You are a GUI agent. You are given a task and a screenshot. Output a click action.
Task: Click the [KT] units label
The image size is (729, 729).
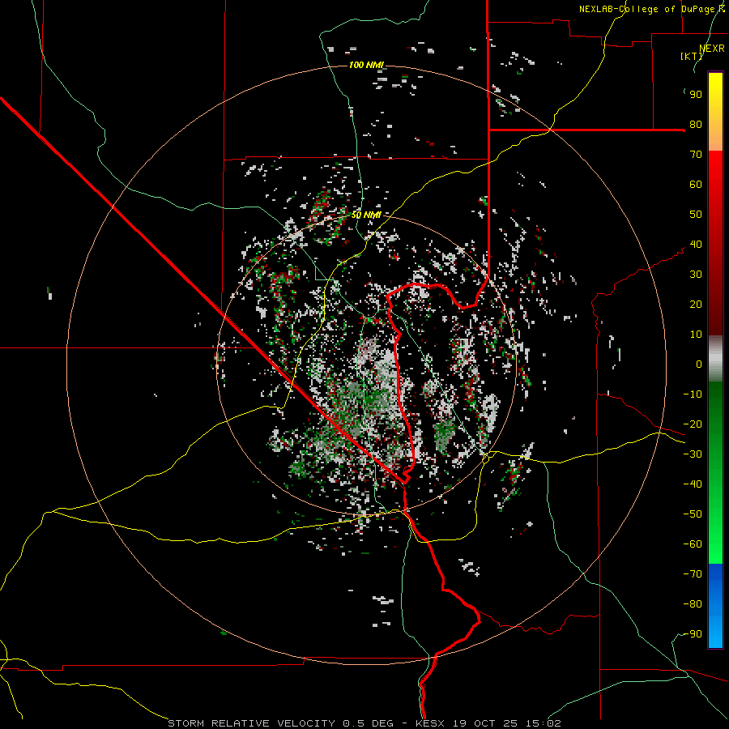click(692, 56)
